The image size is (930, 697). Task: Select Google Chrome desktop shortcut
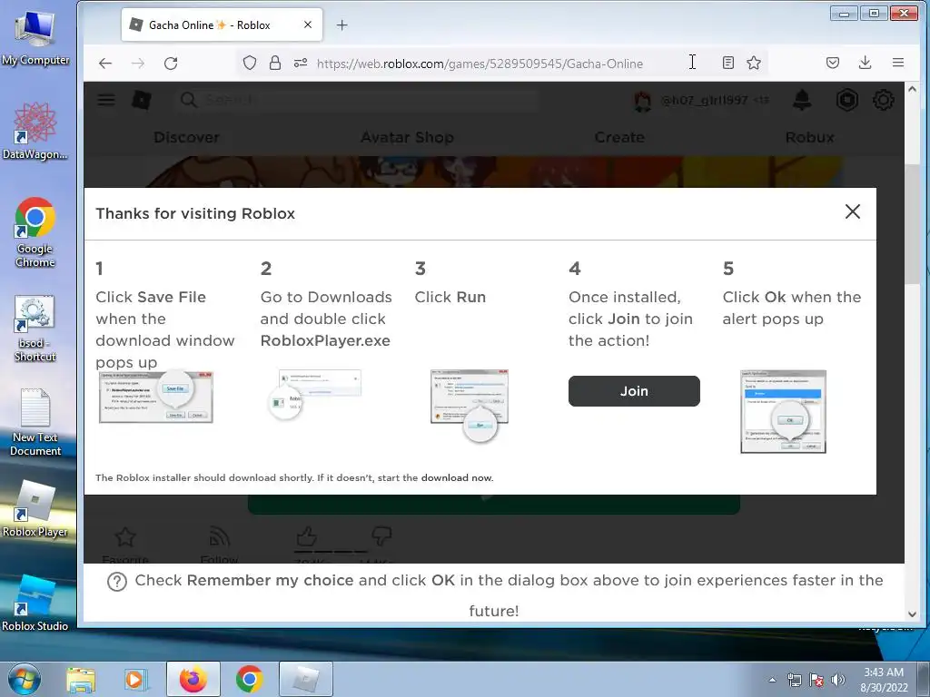coord(35,232)
